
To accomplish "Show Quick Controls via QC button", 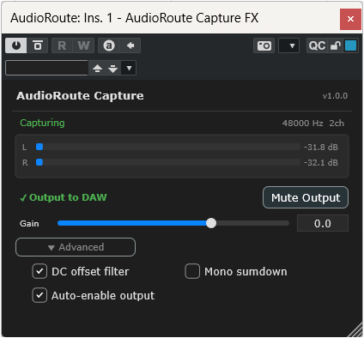I will click(317, 45).
